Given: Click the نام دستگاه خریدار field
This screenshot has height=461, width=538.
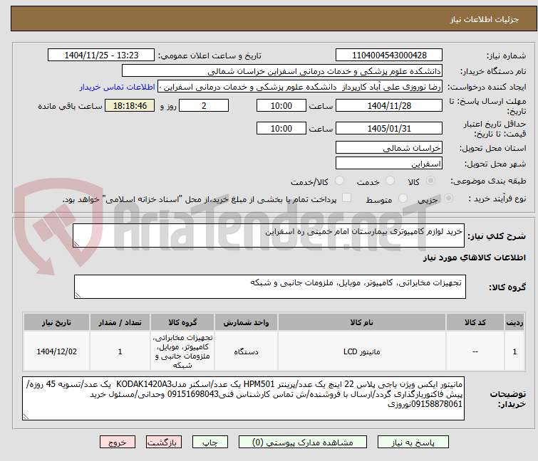Looking at the screenshot, I should pyautogui.click(x=282, y=71).
